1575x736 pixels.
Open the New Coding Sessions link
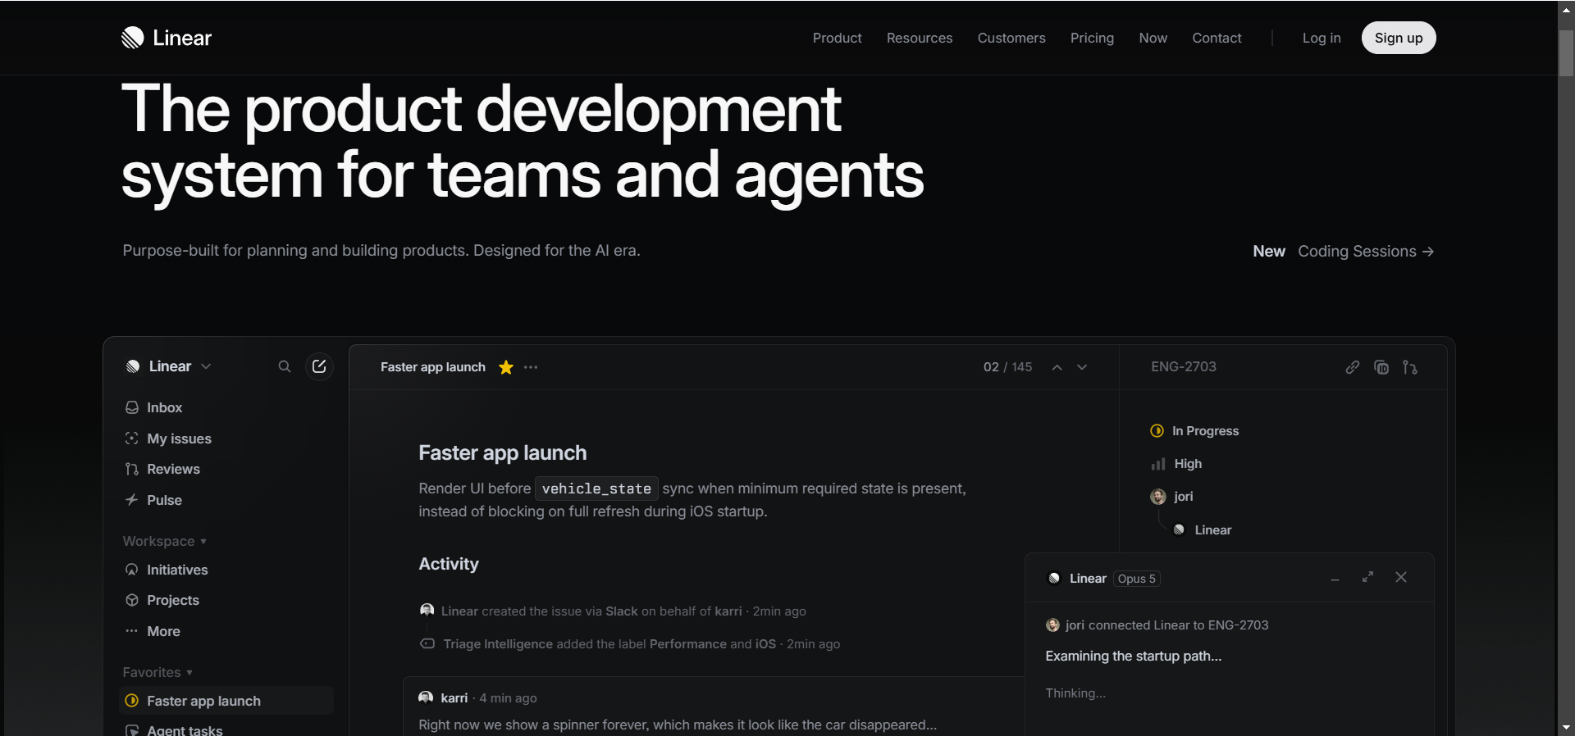pos(1344,252)
